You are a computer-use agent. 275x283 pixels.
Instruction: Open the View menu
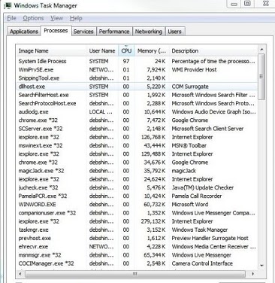point(56,18)
